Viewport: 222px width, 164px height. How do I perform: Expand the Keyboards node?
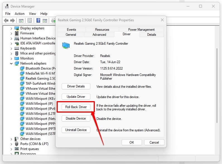click(11, 49)
